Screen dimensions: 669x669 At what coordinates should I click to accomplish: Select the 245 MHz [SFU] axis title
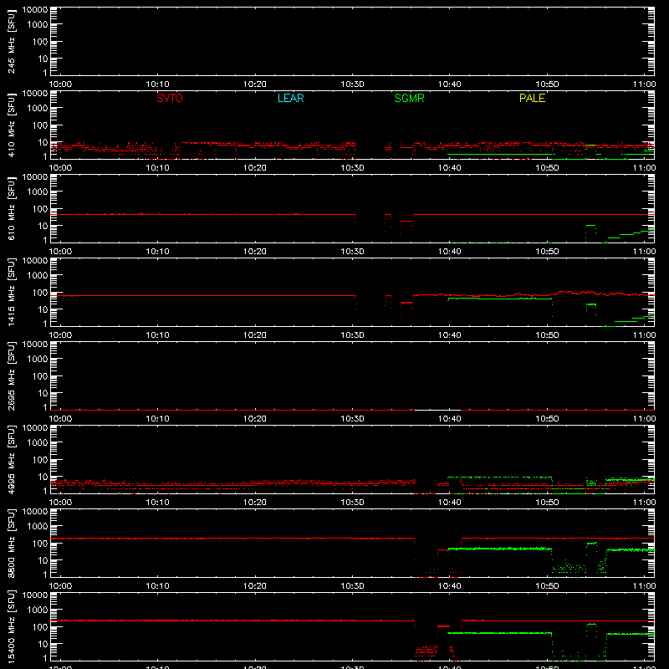[12, 41]
